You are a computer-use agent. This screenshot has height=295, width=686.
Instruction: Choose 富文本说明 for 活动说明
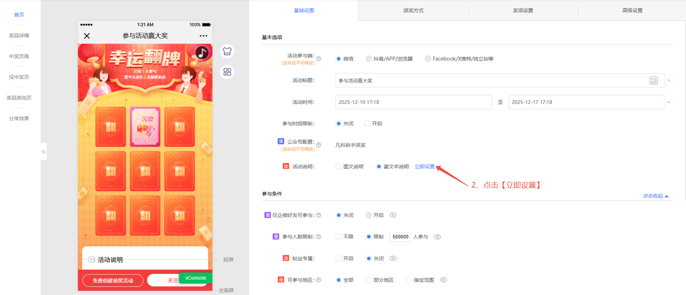(x=379, y=166)
